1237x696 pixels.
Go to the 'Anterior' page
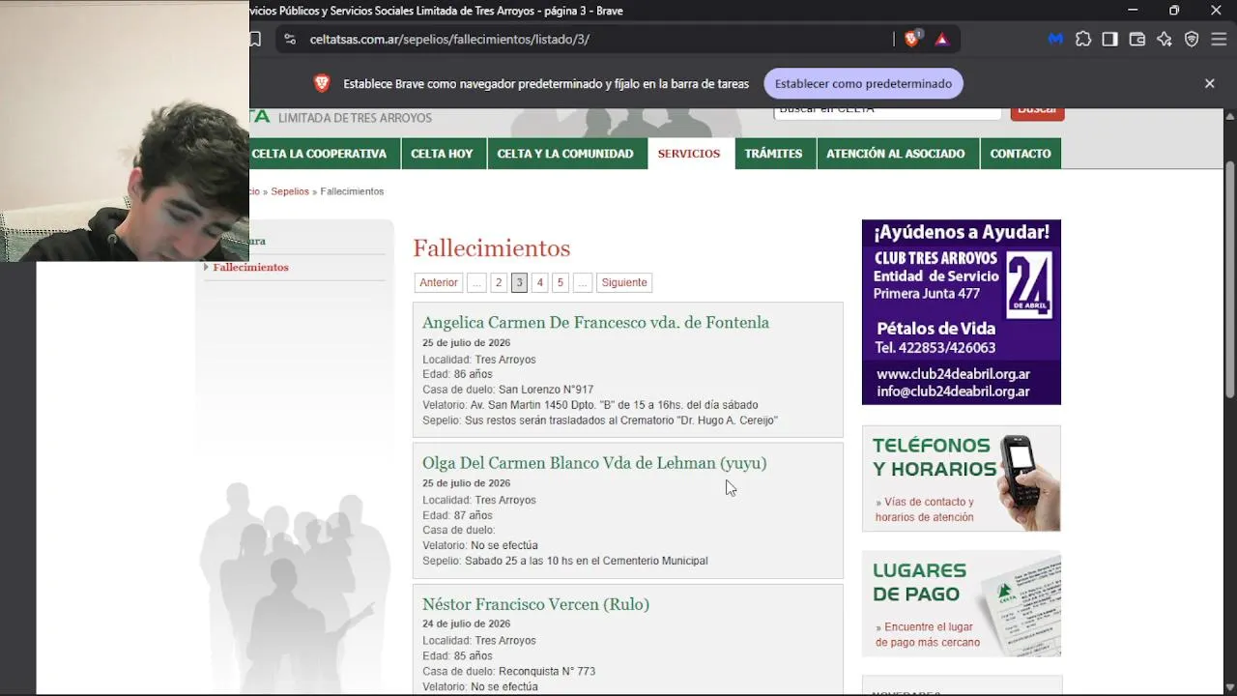click(439, 282)
